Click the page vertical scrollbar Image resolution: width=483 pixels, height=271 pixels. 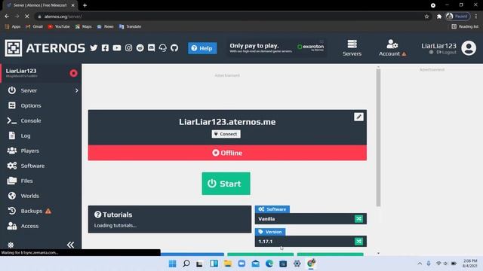point(378,138)
